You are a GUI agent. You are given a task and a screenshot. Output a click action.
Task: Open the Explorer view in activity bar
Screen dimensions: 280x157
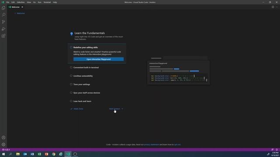pos(3,8)
